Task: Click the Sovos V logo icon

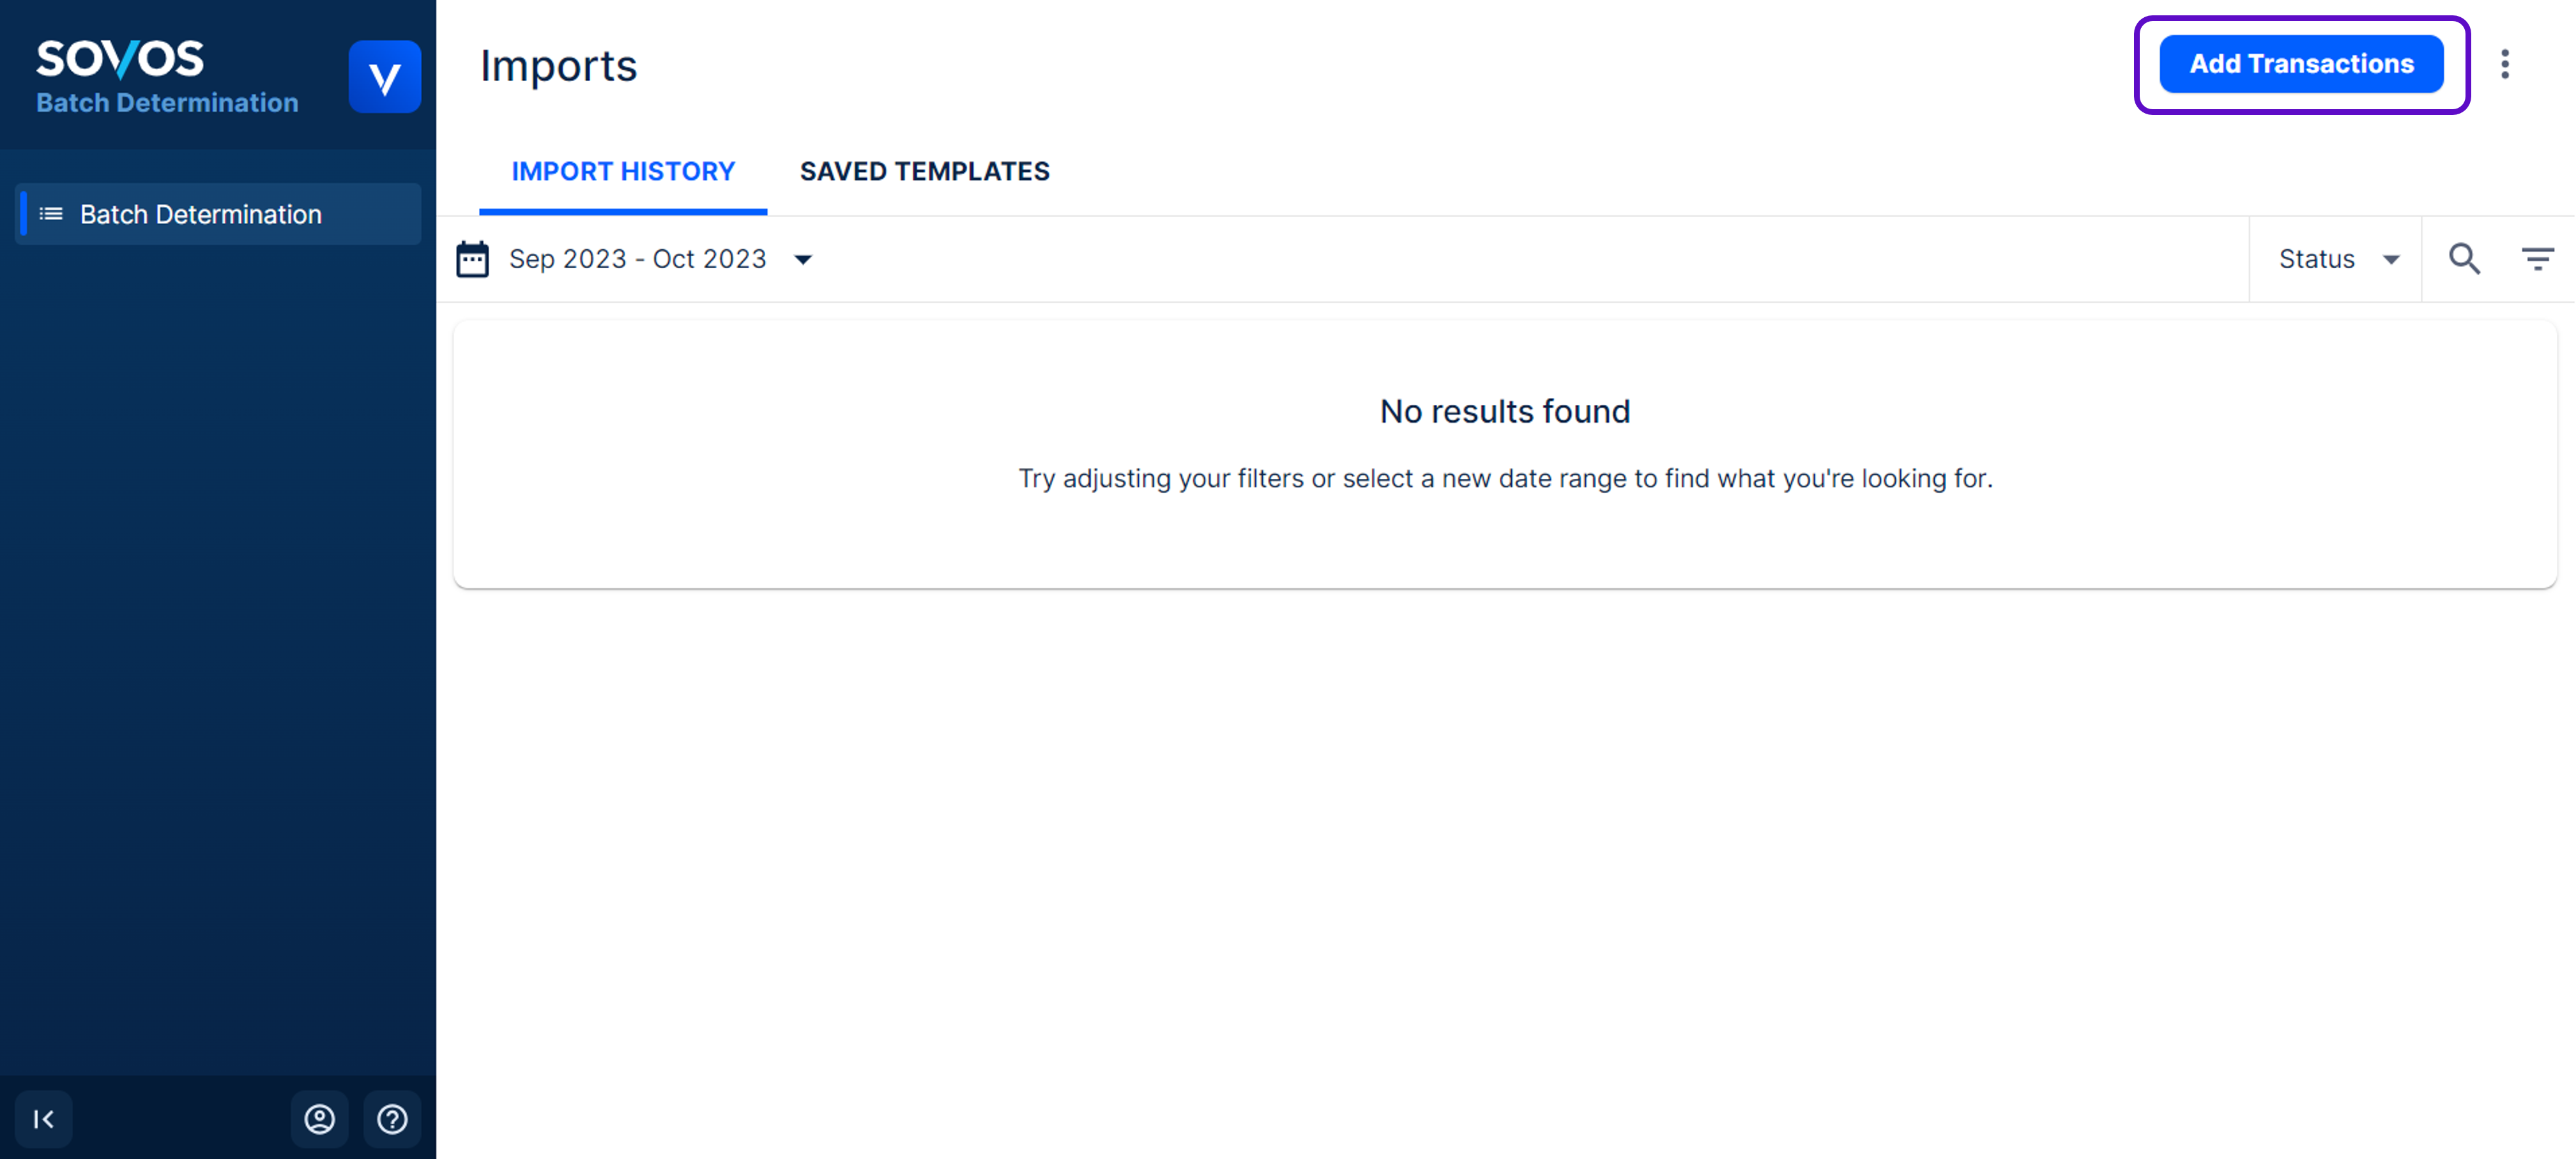Action: click(x=384, y=77)
